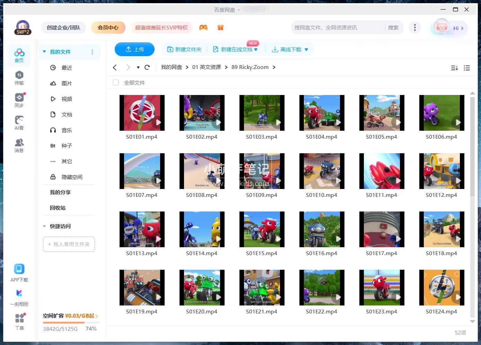This screenshot has width=481, height=345.
Task: Open the 同步 sync panel
Action: point(19,100)
